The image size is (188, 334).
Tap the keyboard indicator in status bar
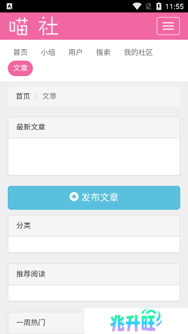(x=9, y=6)
